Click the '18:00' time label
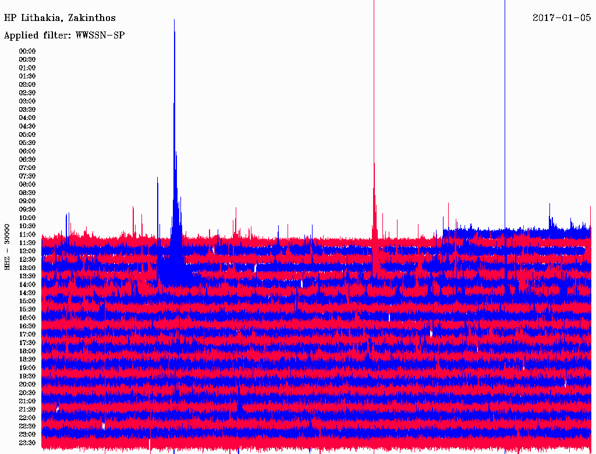 tap(27, 352)
